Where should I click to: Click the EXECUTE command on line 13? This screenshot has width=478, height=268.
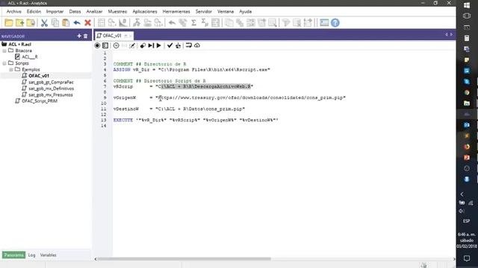[123, 120]
